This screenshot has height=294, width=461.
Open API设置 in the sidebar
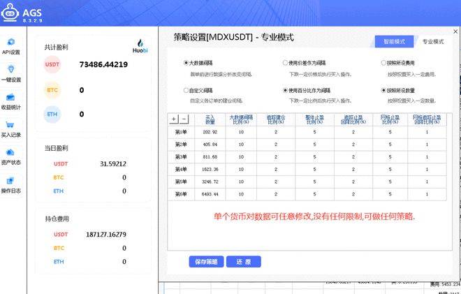click(11, 47)
